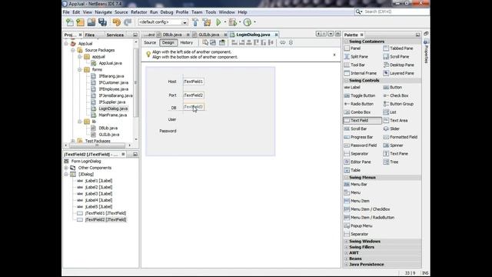Click the Preview Design icon
Image resolution: width=492 pixels, height=277 pixels.
(222, 42)
